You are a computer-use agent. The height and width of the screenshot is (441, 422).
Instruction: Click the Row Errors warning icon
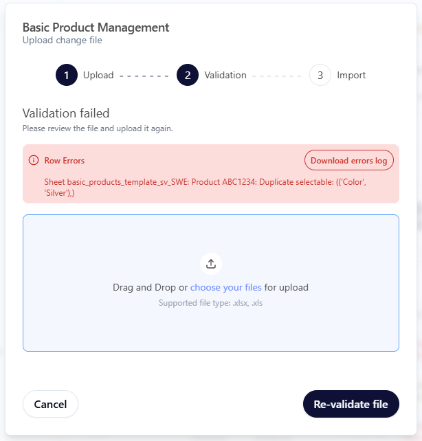coord(33,160)
